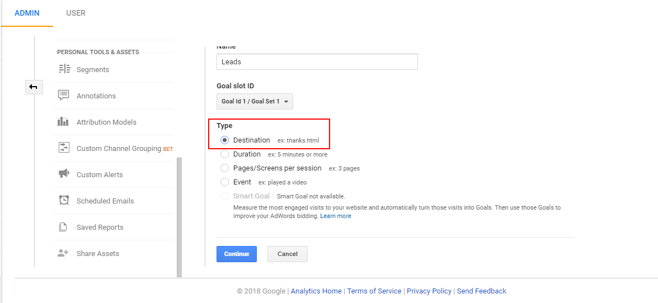This screenshot has width=658, height=303.
Task: Click the back arrow button in left column
Action: [x=34, y=87]
